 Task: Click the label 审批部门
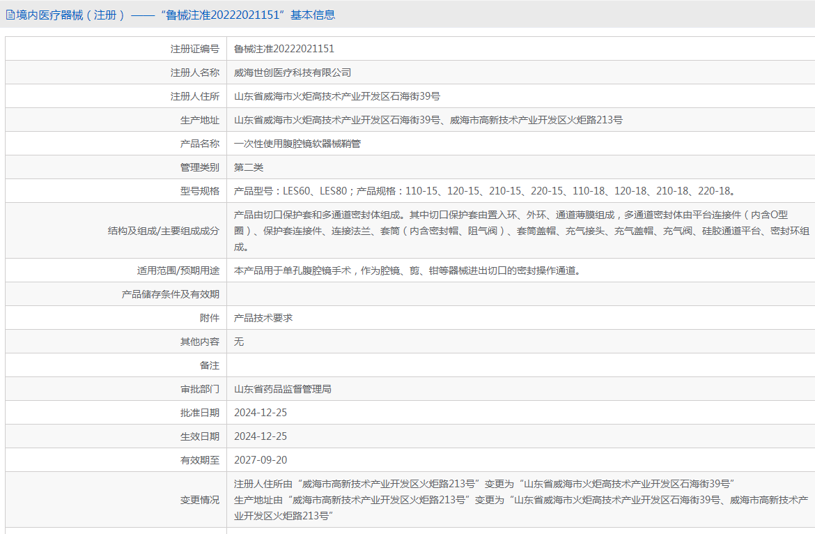coord(200,389)
